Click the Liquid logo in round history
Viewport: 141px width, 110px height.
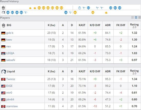tap(3, 13)
